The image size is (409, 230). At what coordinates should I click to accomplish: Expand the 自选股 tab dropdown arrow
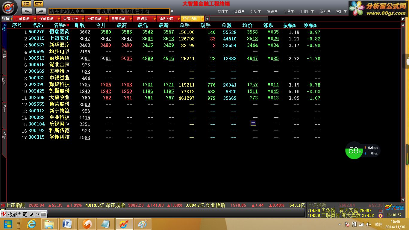155,19
